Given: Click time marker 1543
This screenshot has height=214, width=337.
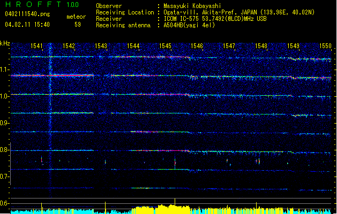Looking at the screenshot, I should (x=101, y=45).
